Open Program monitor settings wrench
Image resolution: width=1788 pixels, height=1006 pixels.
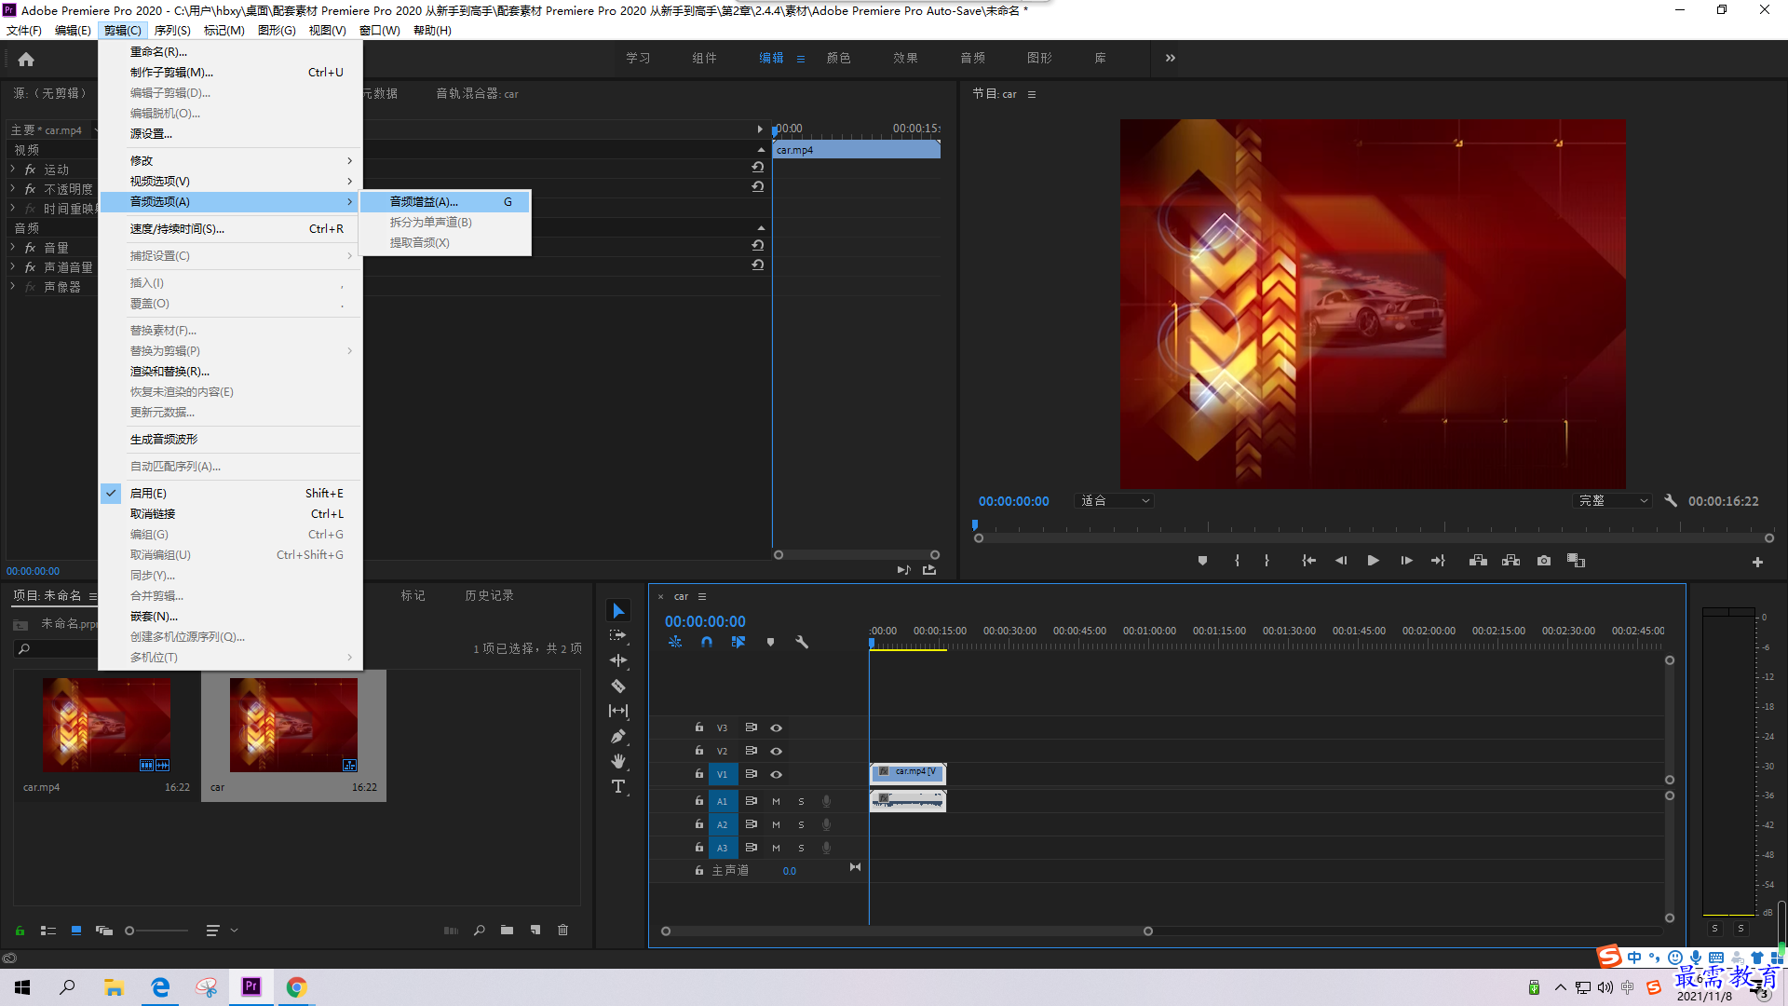click(1671, 500)
